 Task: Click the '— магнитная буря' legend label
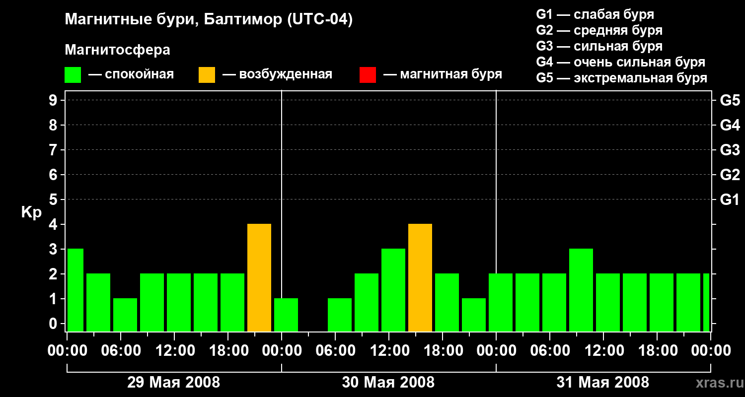[443, 74]
